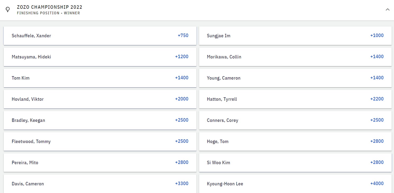Bet on Sungjae Im at +1000

tap(295, 36)
